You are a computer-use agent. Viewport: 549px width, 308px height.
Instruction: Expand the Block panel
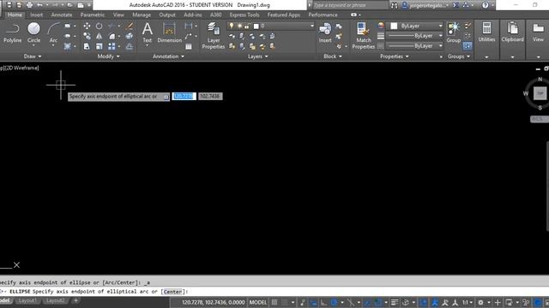pos(333,56)
